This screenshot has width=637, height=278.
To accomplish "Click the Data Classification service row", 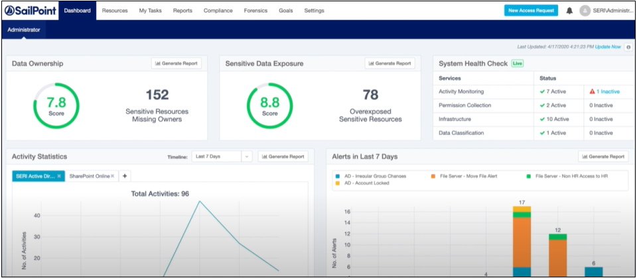I will coord(533,133).
